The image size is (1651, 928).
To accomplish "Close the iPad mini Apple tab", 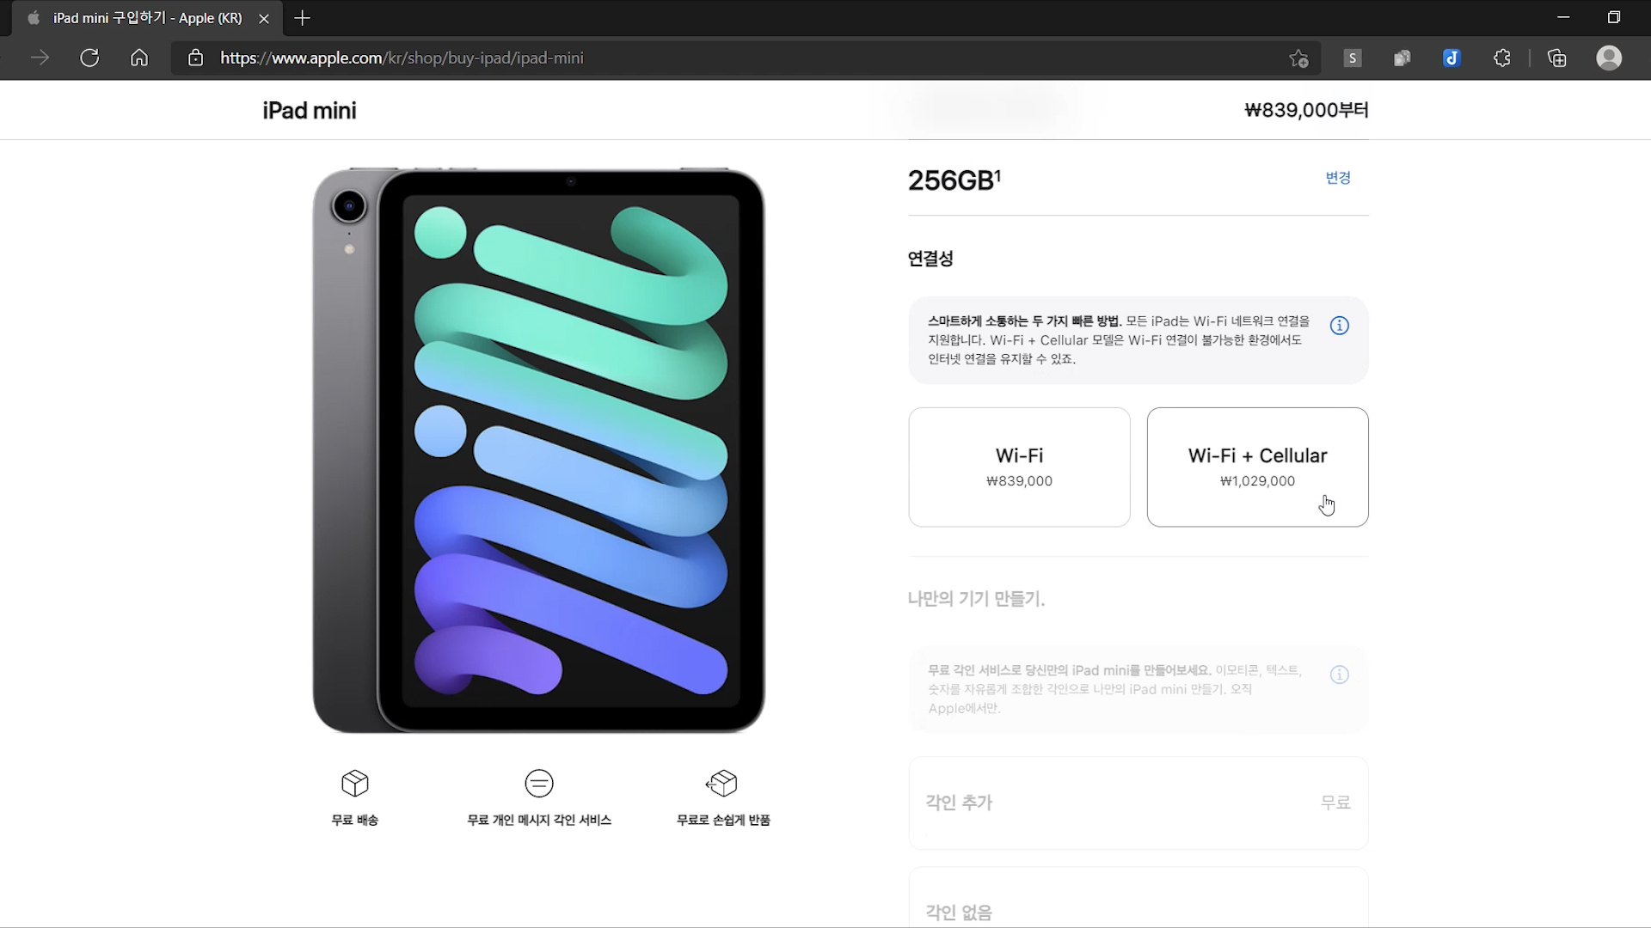I will pos(264,18).
